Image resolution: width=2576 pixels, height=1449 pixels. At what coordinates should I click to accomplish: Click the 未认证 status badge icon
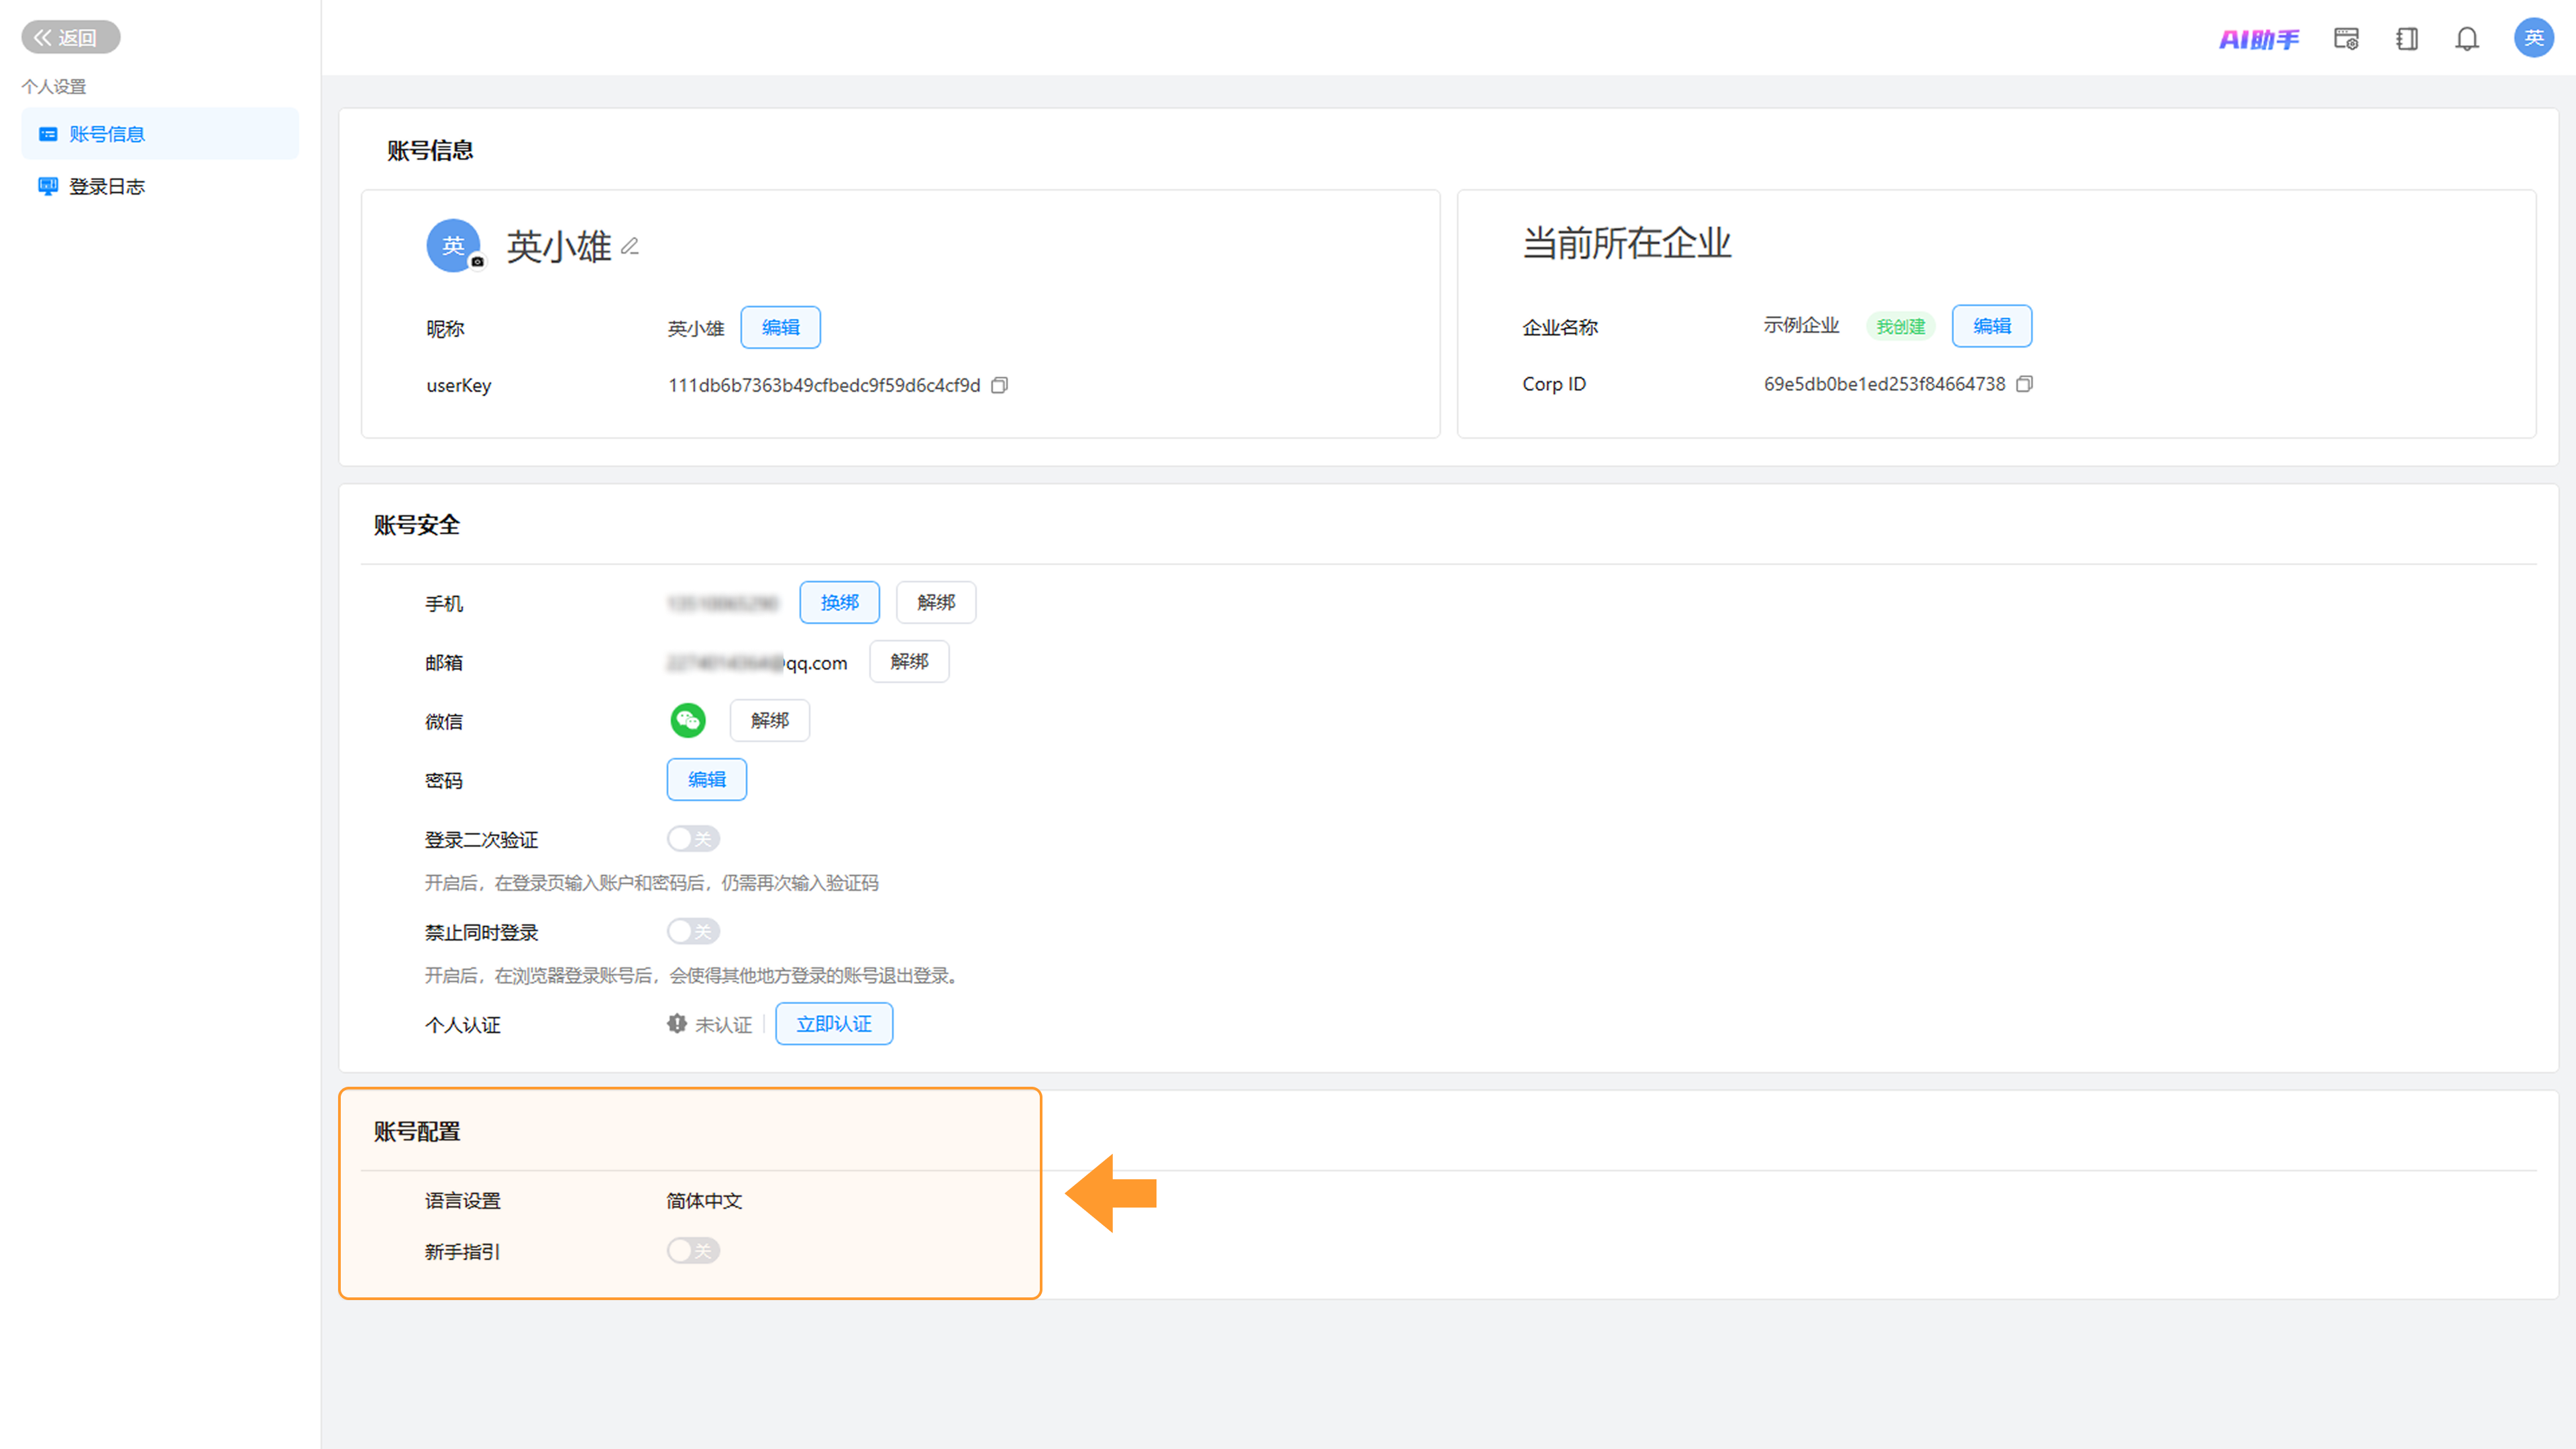[677, 1024]
